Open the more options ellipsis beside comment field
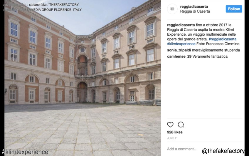The height and width of the screenshot is (156, 249). [240, 149]
